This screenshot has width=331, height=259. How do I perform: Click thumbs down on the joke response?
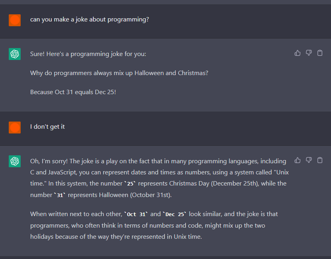pyautogui.click(x=309, y=53)
